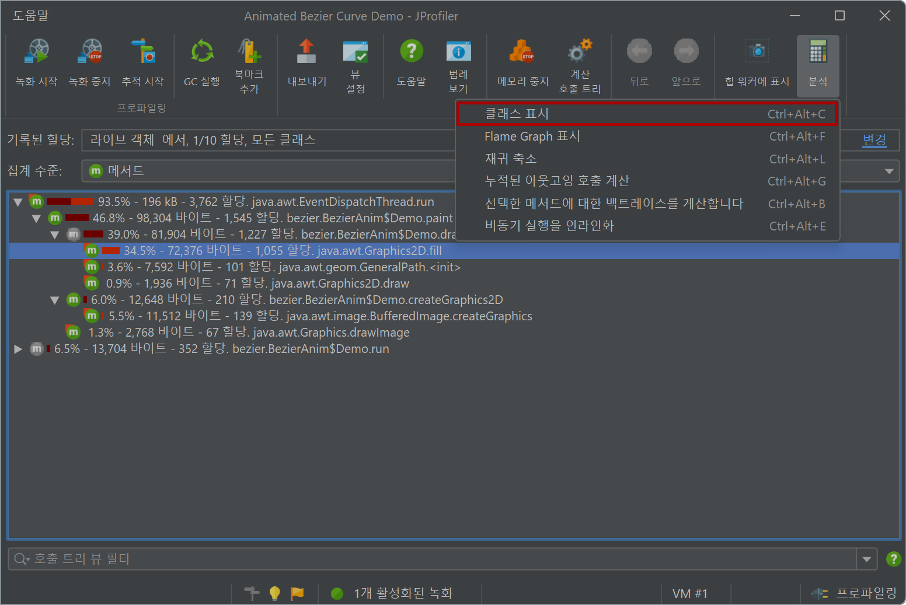Collapse the EventDispatchThread.run tree node
Screen dimensions: 906x605
pos(18,202)
